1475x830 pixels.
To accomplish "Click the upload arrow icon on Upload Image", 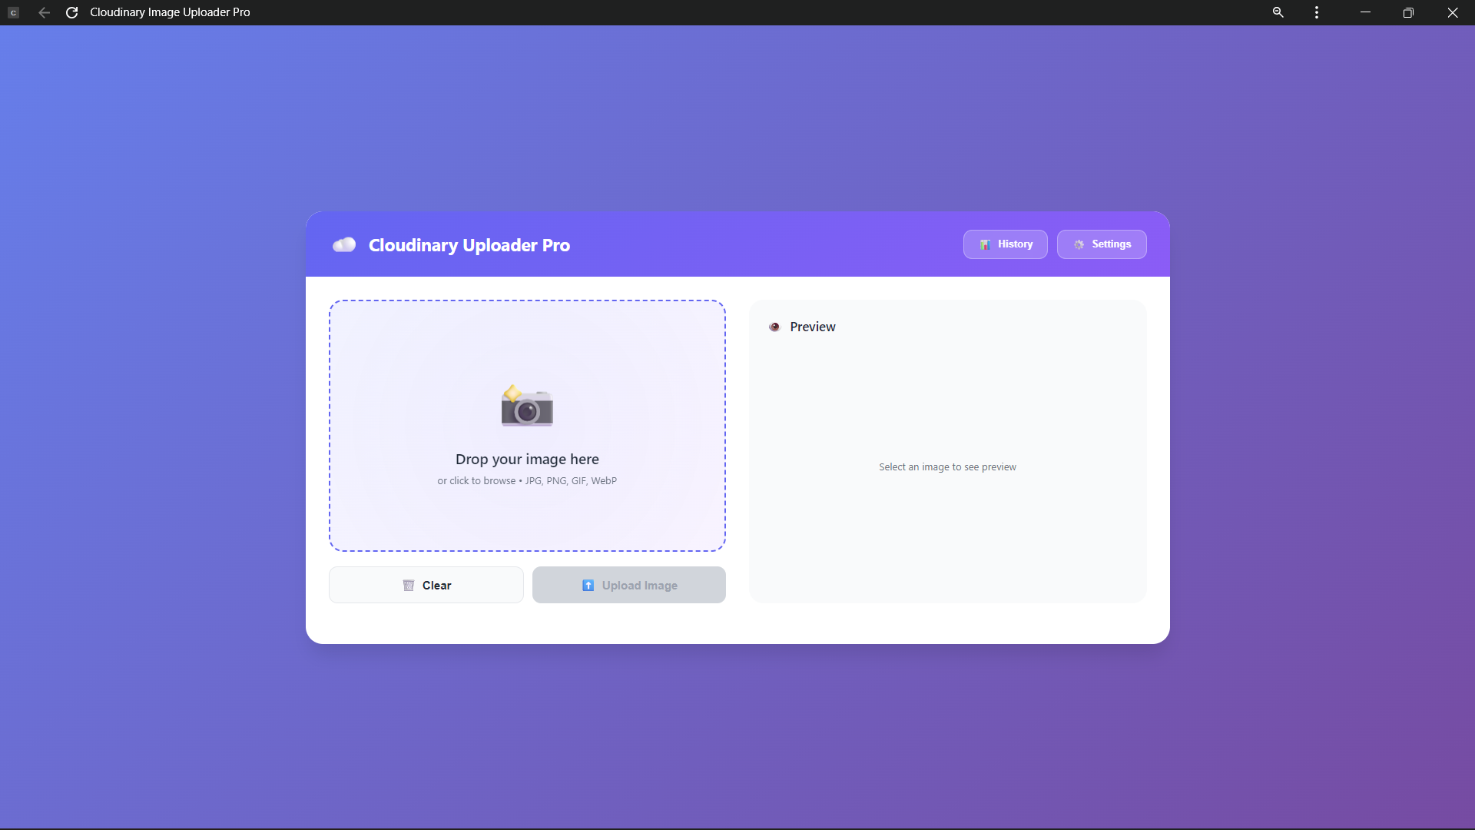I will 588,585.
